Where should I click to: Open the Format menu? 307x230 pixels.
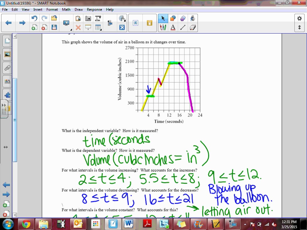52,10
